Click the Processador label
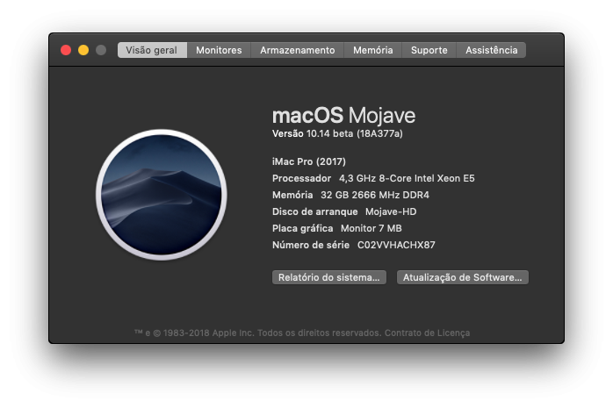613x408 pixels. (301, 178)
